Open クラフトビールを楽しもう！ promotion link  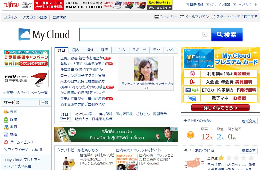79,150
